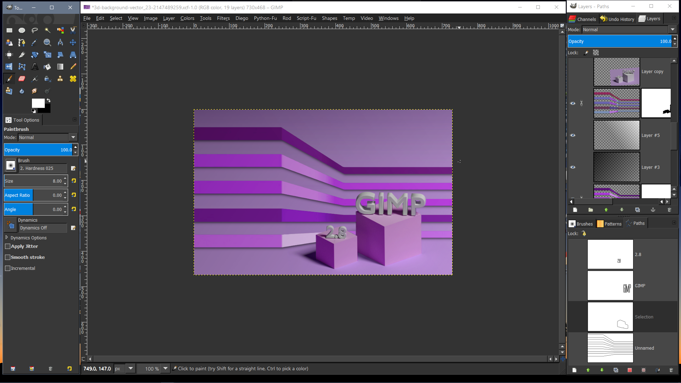
Task: Increase the brush Size stepper
Action: tap(65, 178)
